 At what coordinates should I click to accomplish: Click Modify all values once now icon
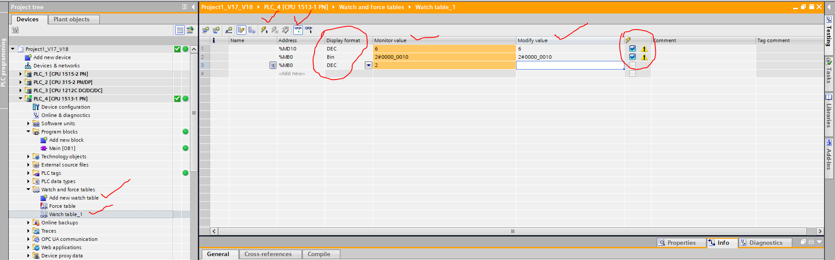pos(264,30)
